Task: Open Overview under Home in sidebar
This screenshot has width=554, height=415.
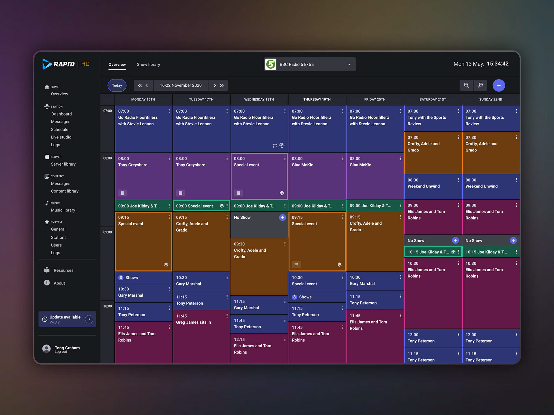Action: coord(59,94)
